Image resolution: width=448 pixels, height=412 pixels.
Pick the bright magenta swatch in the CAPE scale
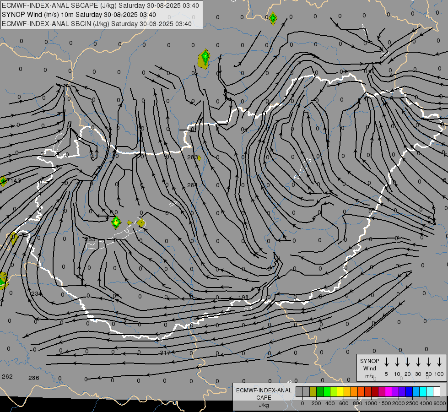click(x=389, y=391)
